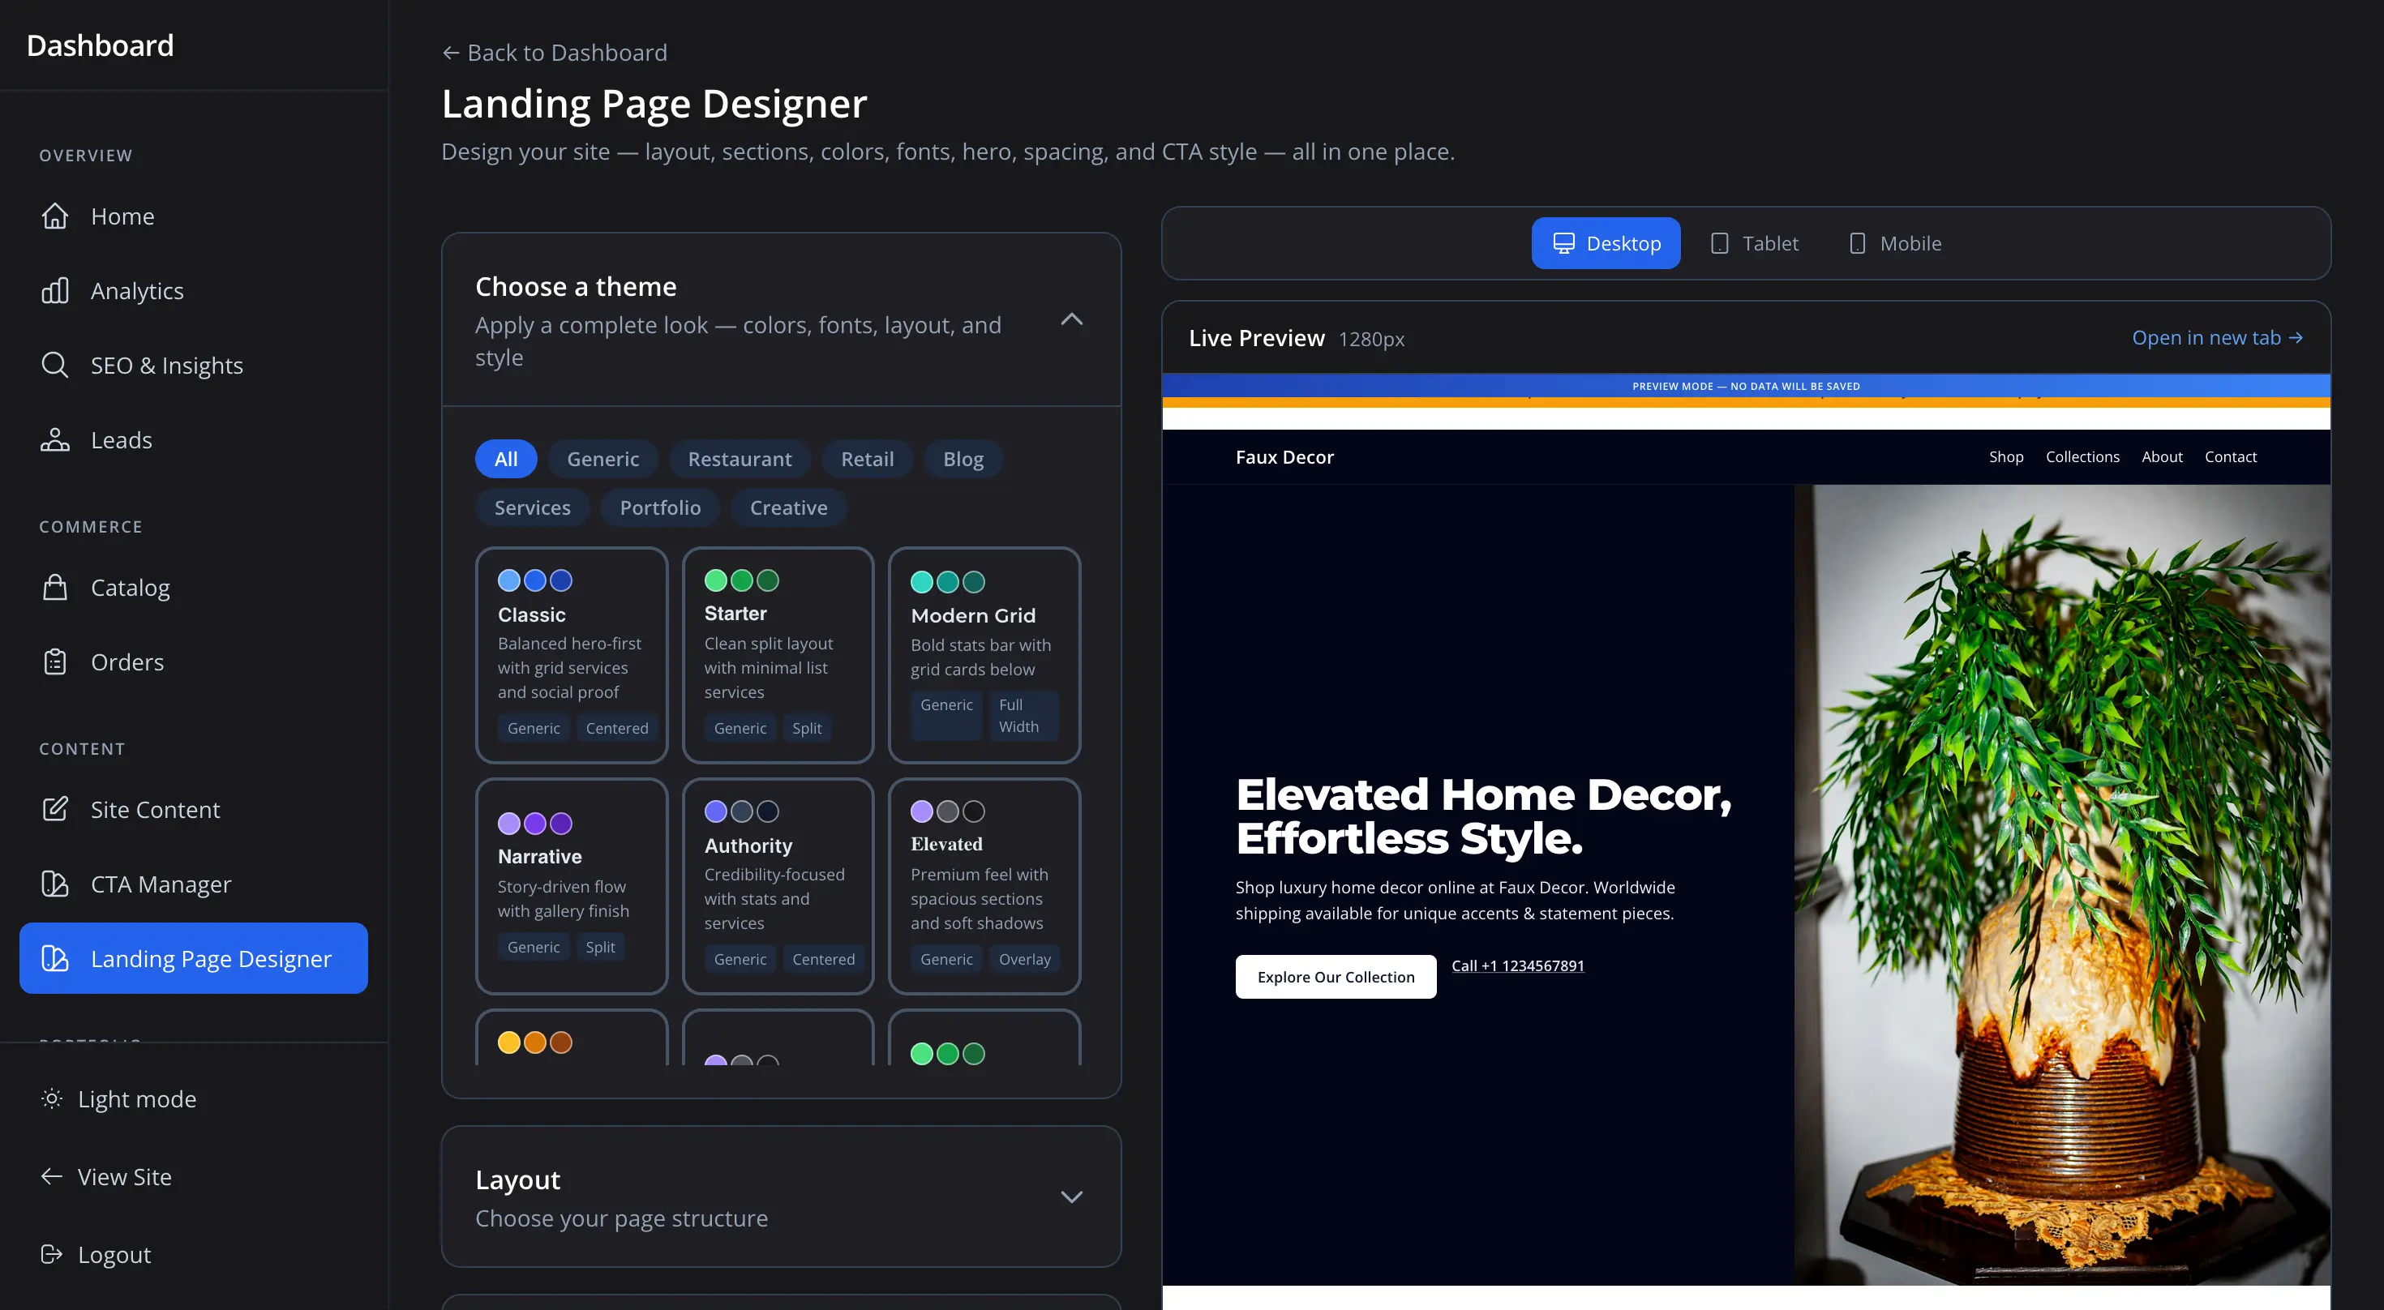Switch preview to Desktop label
Screen dimensions: 2384x1310
1623,243
